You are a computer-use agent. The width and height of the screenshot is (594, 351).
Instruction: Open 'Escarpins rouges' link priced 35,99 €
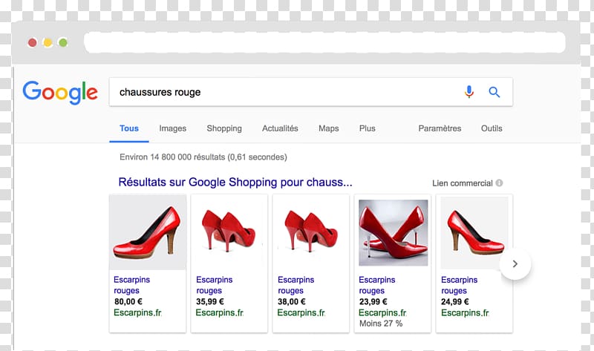click(x=214, y=285)
